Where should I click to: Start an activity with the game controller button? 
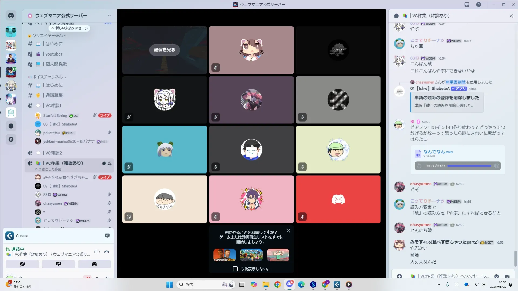[x=94, y=264]
